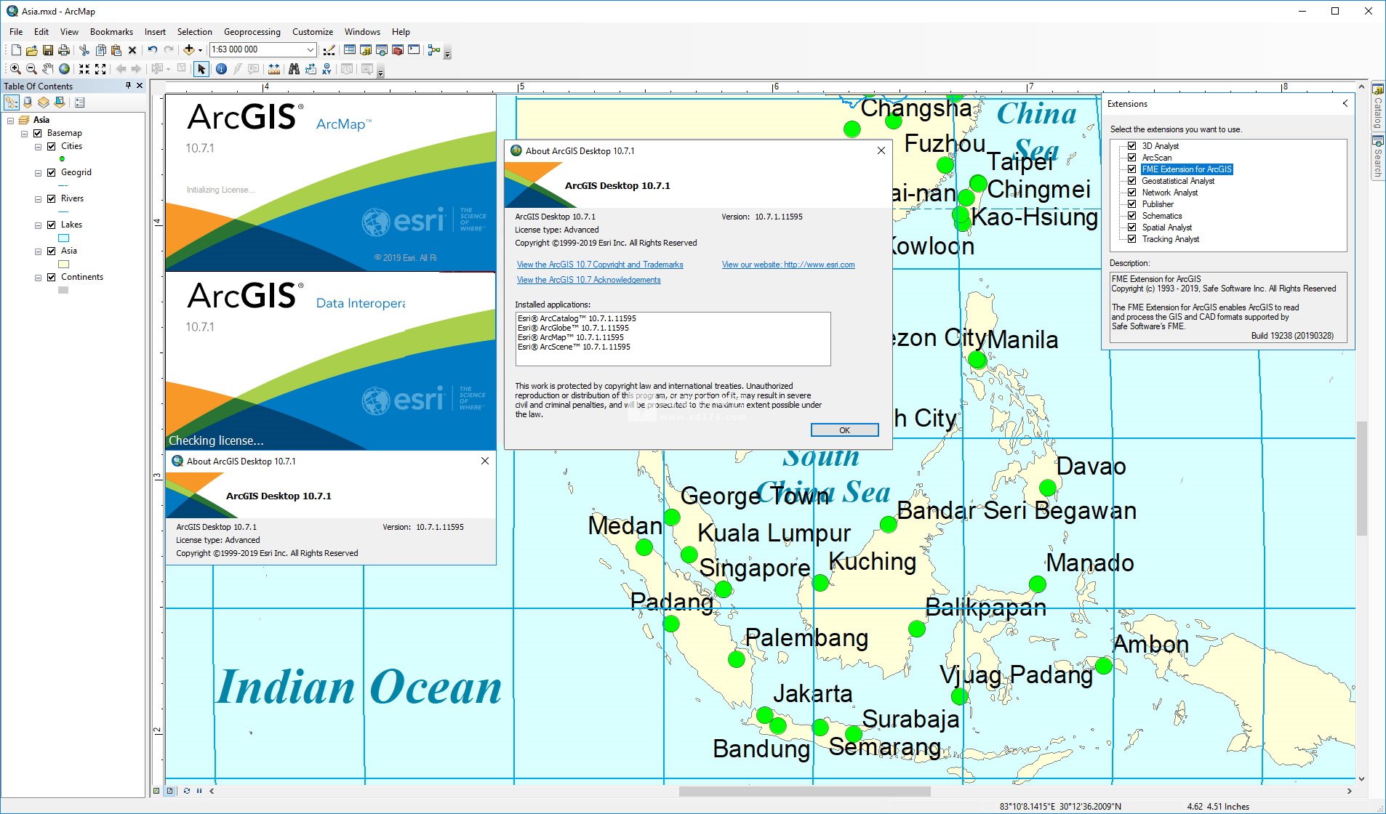Select the Zoom In tool
Screen dimensions: 1386x814
click(x=15, y=69)
